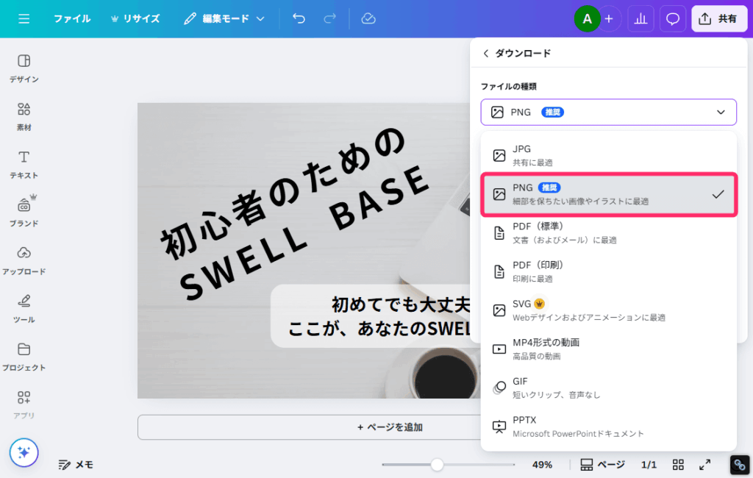This screenshot has height=478, width=753.
Task: Select the PNG 推奨 file type option
Action: pos(608,194)
